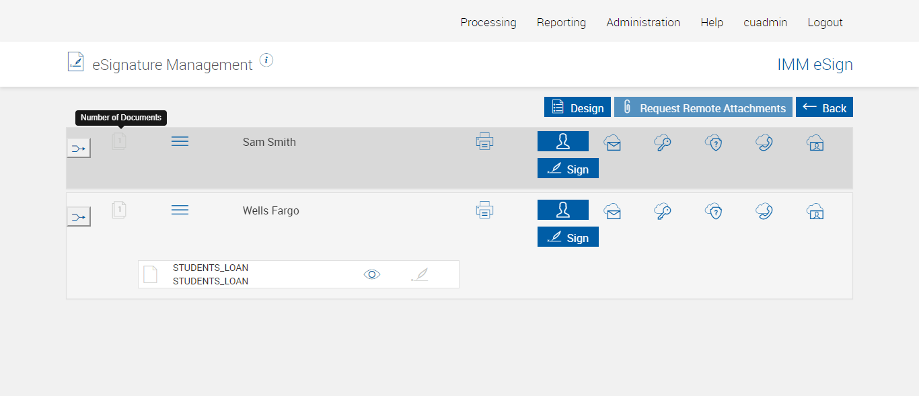Click the person button in Wells Fargo's row
Screen dimensions: 919x396
pyautogui.click(x=562, y=210)
